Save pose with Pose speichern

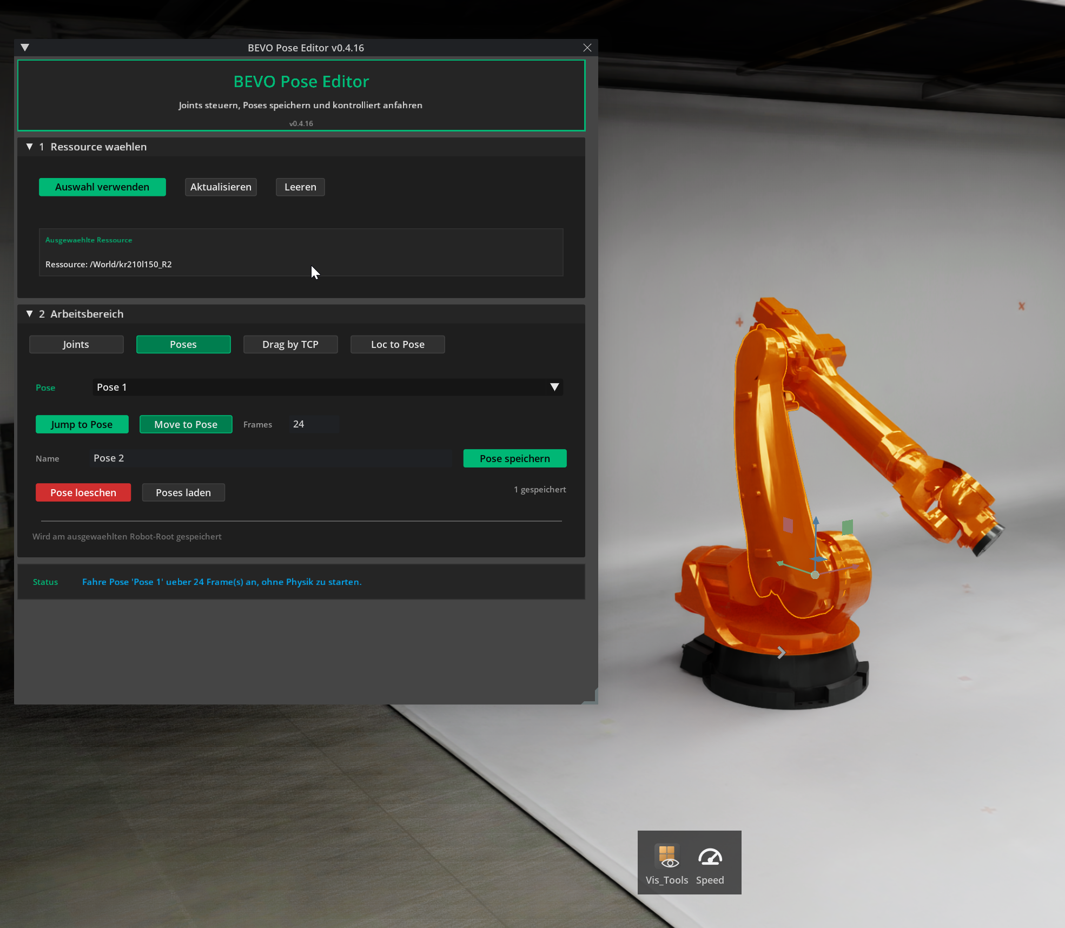click(x=515, y=459)
